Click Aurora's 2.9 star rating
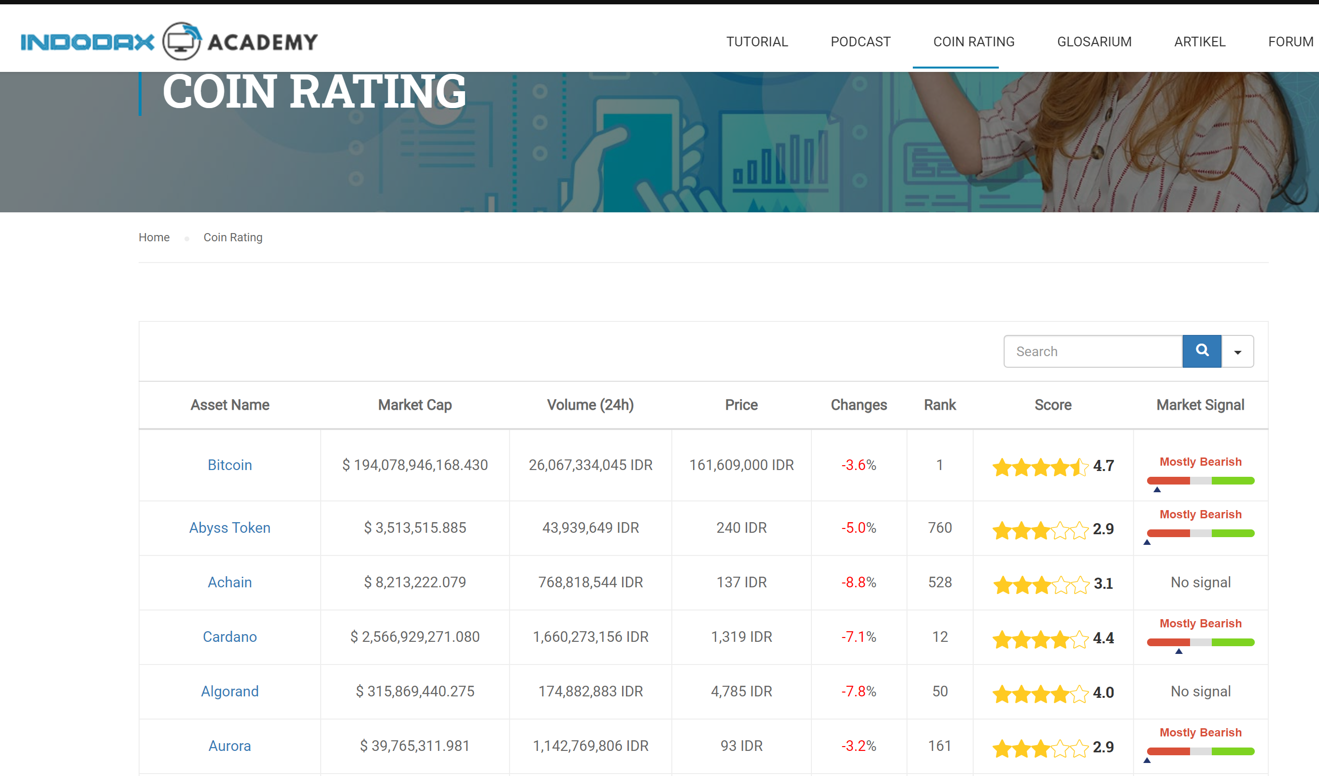 pos(1052,747)
